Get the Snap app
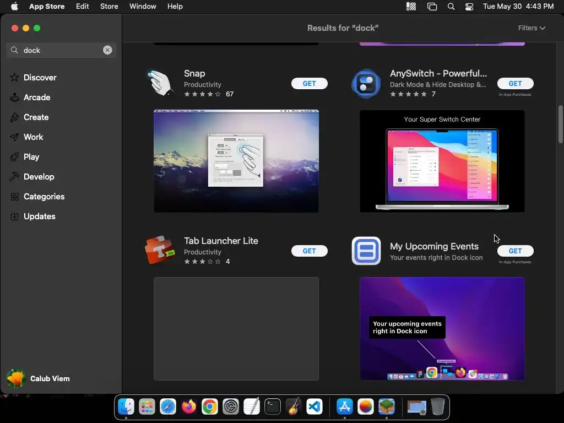The image size is (564, 423). pyautogui.click(x=310, y=84)
